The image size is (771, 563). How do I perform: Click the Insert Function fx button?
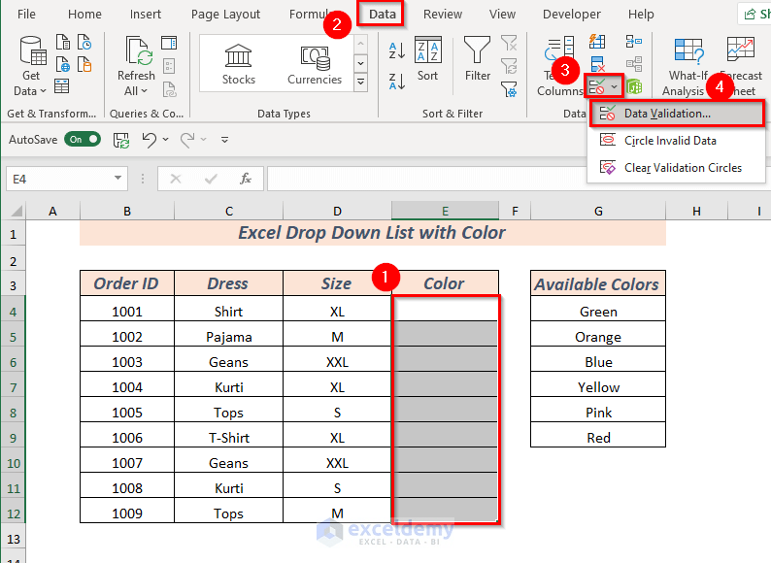(x=246, y=179)
